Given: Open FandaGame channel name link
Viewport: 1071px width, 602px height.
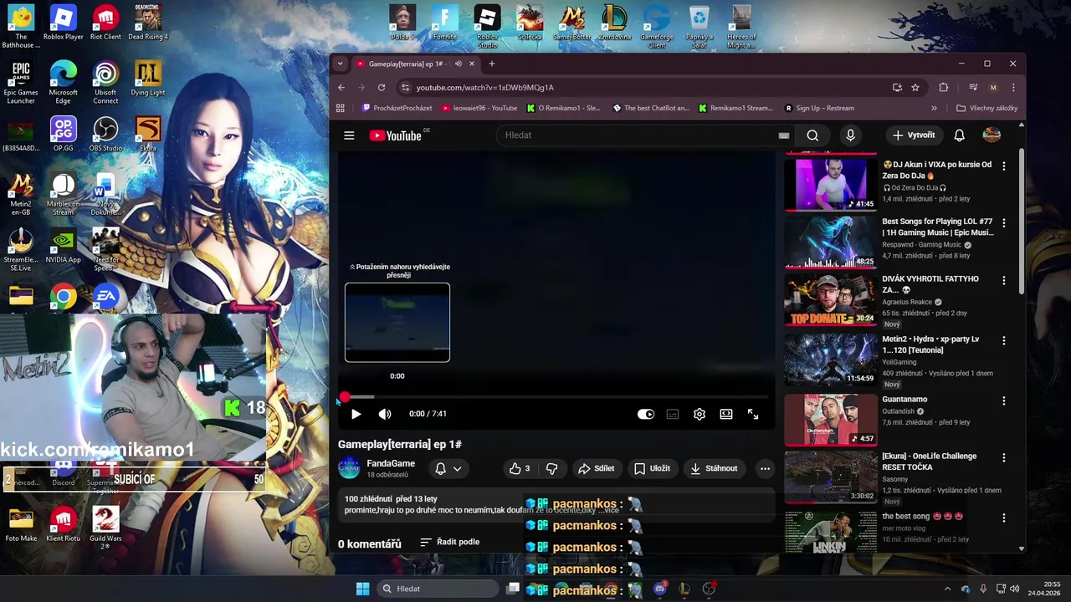Looking at the screenshot, I should click(391, 463).
